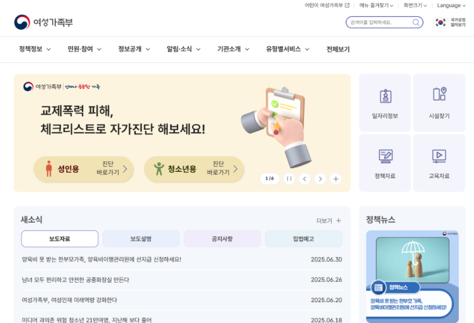Open the 화면크기 dropdown

coord(415,6)
